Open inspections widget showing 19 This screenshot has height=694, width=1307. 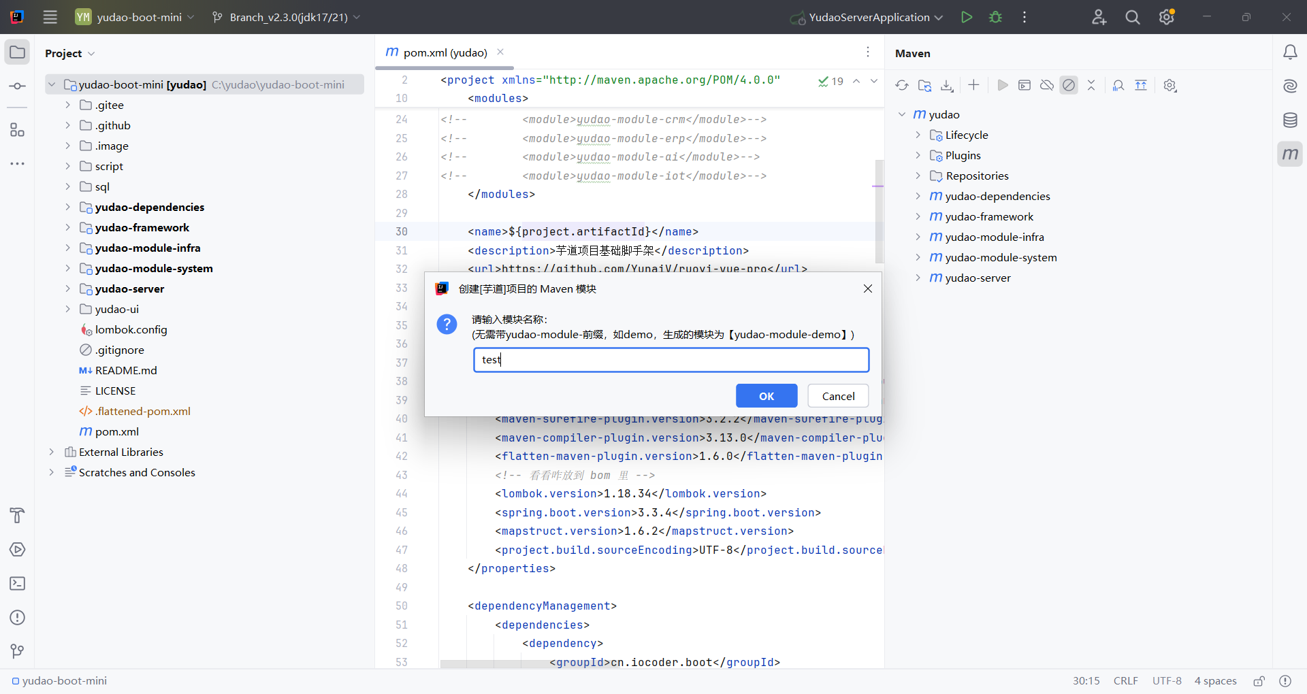830,81
